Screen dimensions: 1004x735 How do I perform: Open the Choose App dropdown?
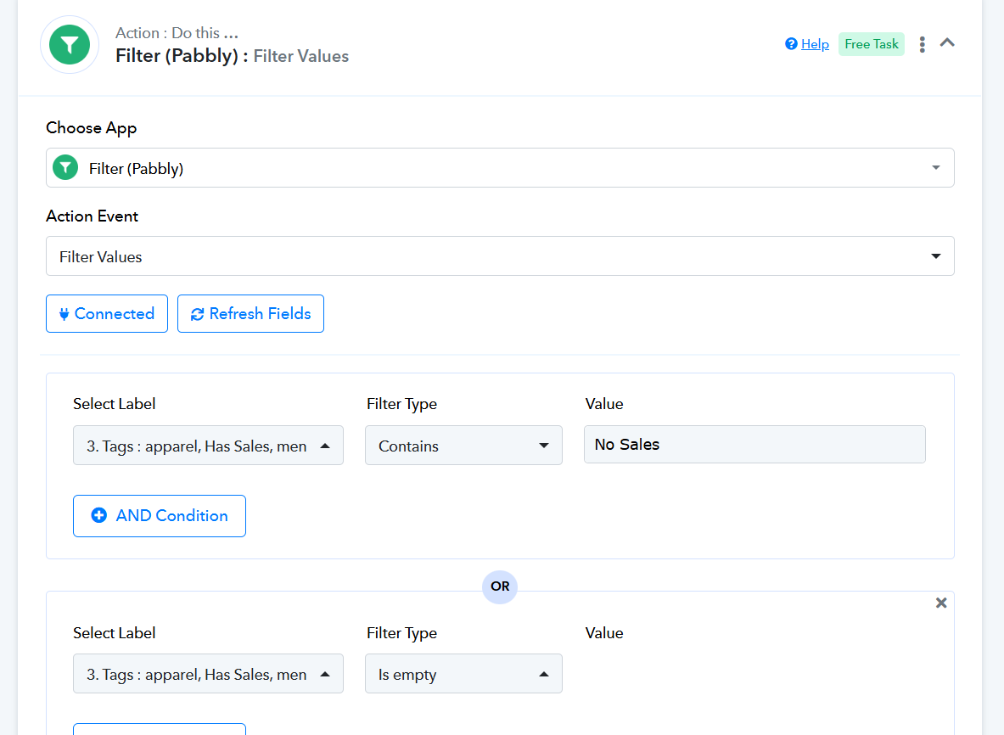[500, 168]
